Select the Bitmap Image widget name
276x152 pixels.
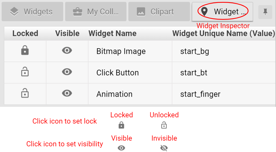click(x=121, y=51)
